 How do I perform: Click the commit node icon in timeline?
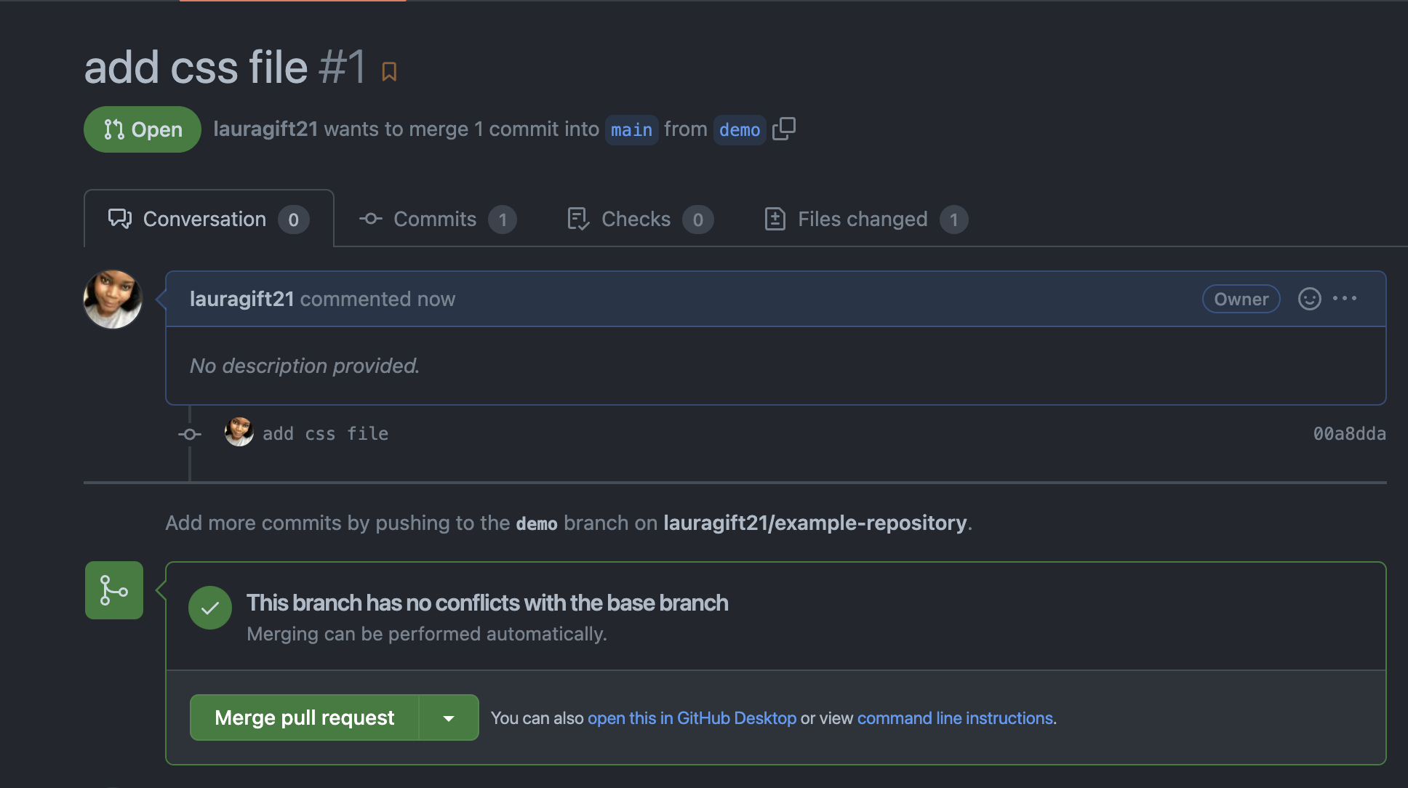click(190, 434)
